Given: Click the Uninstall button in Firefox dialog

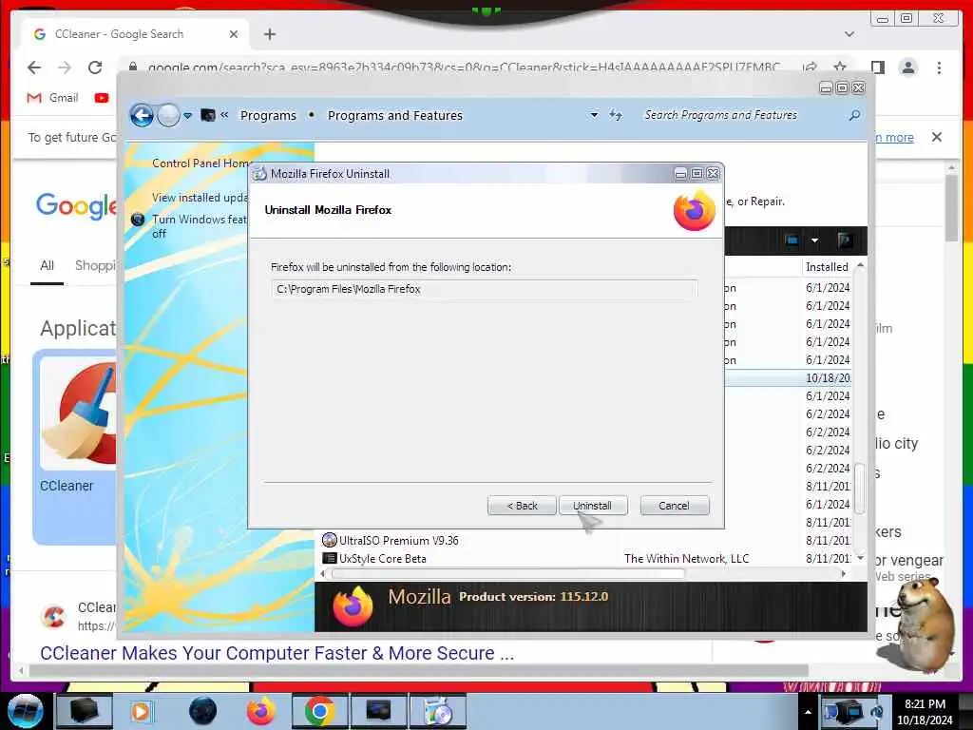Looking at the screenshot, I should [x=593, y=506].
